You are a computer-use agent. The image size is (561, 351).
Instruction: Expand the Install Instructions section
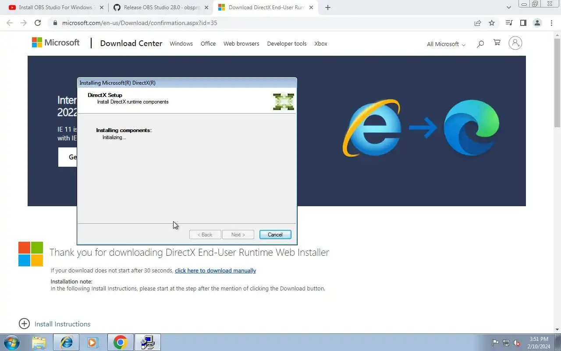tap(54, 324)
